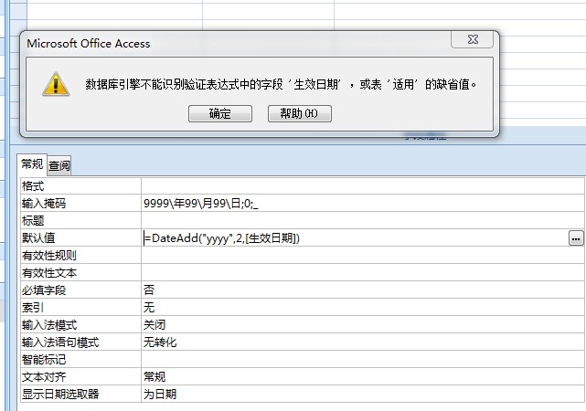Click the 标题 property value field
Image resolution: width=586 pixels, height=411 pixels.
(363, 221)
